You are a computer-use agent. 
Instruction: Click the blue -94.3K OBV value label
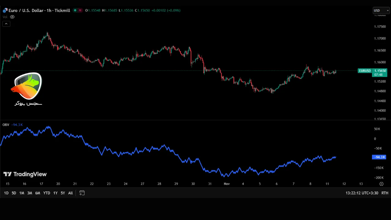click(x=379, y=157)
